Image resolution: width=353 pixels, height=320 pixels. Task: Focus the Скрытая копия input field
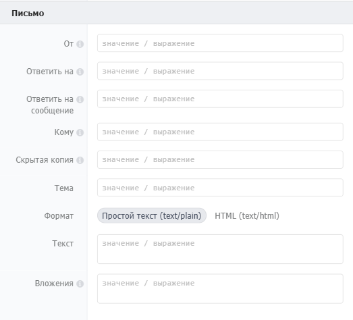point(220,159)
